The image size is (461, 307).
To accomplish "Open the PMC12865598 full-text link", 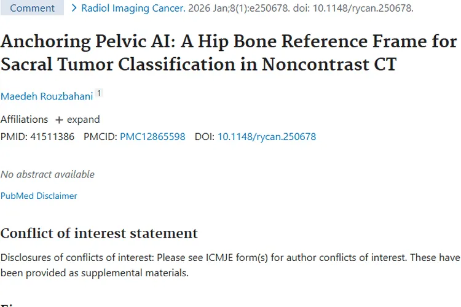I will click(152, 137).
